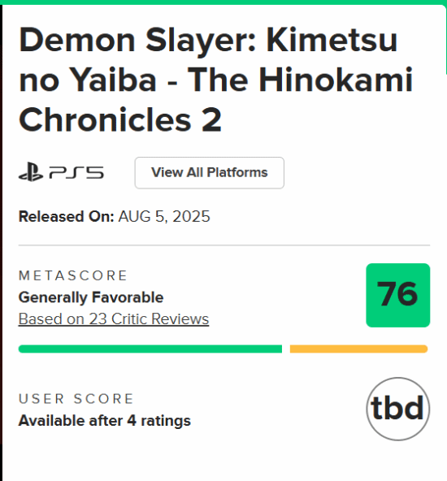The width and height of the screenshot is (447, 481).
Task: Click the word Kimetsu in the title
Action: [x=332, y=40]
